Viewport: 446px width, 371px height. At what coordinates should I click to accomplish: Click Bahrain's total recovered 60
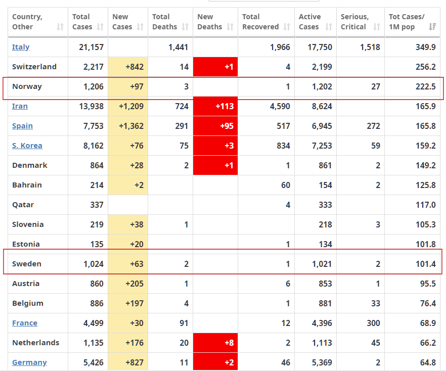(286, 185)
